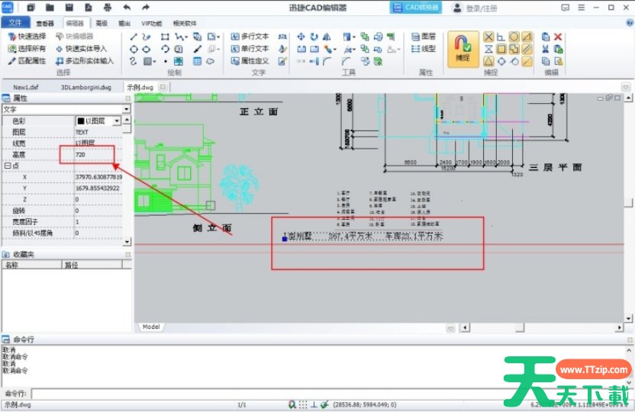Collapse the 点 property group
The height and width of the screenshot is (412, 635).
point(7,166)
